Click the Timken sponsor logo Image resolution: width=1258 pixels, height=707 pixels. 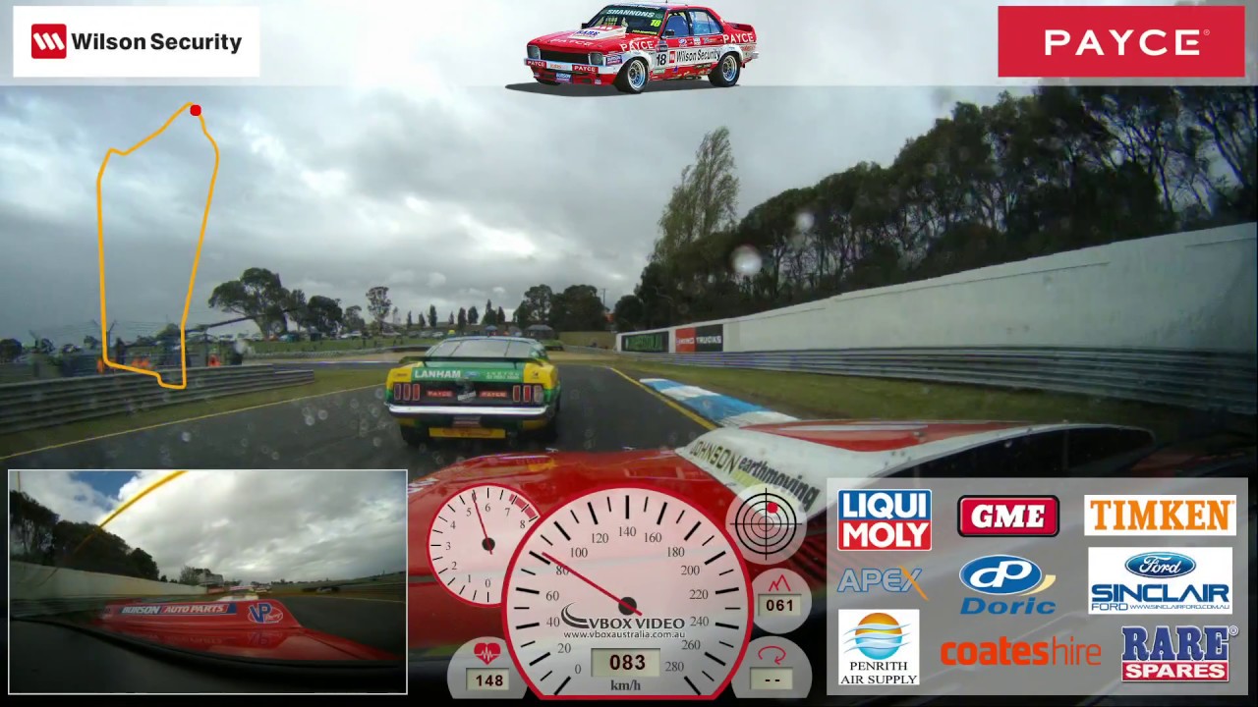click(x=1160, y=516)
